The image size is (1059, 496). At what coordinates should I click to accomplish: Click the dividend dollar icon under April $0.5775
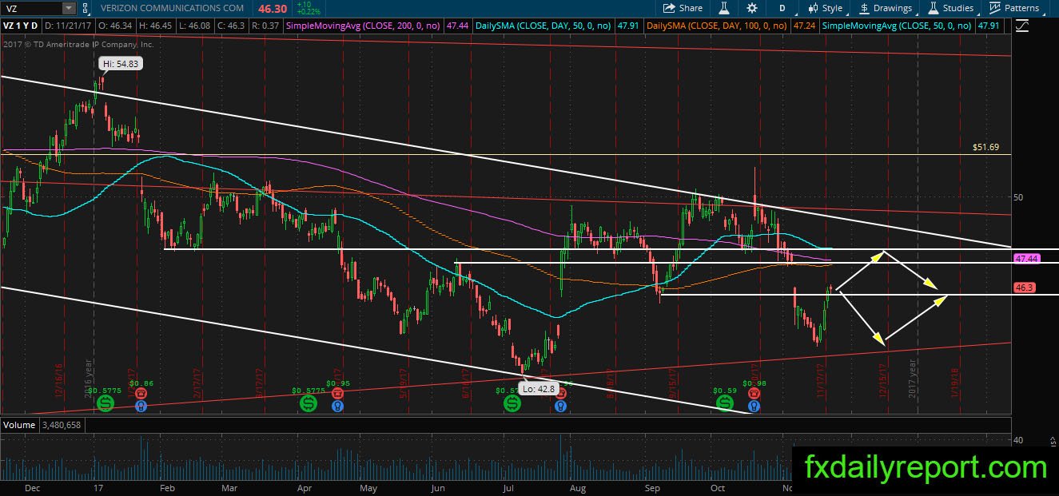tap(308, 405)
